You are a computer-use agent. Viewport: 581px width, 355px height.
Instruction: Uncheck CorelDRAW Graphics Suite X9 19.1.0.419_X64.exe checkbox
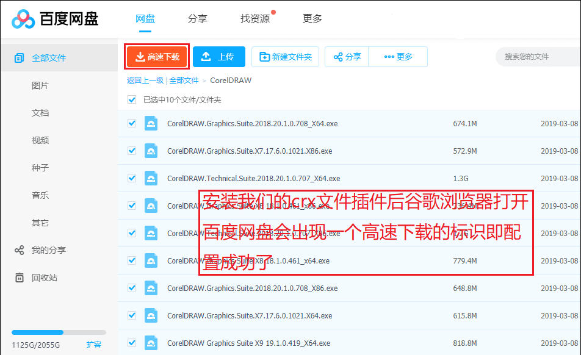click(132, 343)
